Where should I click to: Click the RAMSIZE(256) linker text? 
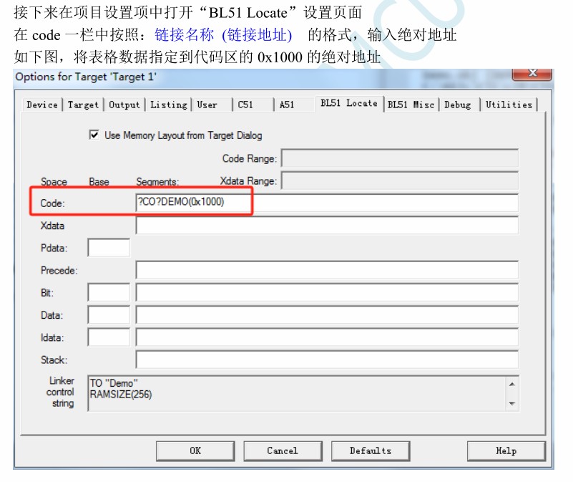point(121,395)
